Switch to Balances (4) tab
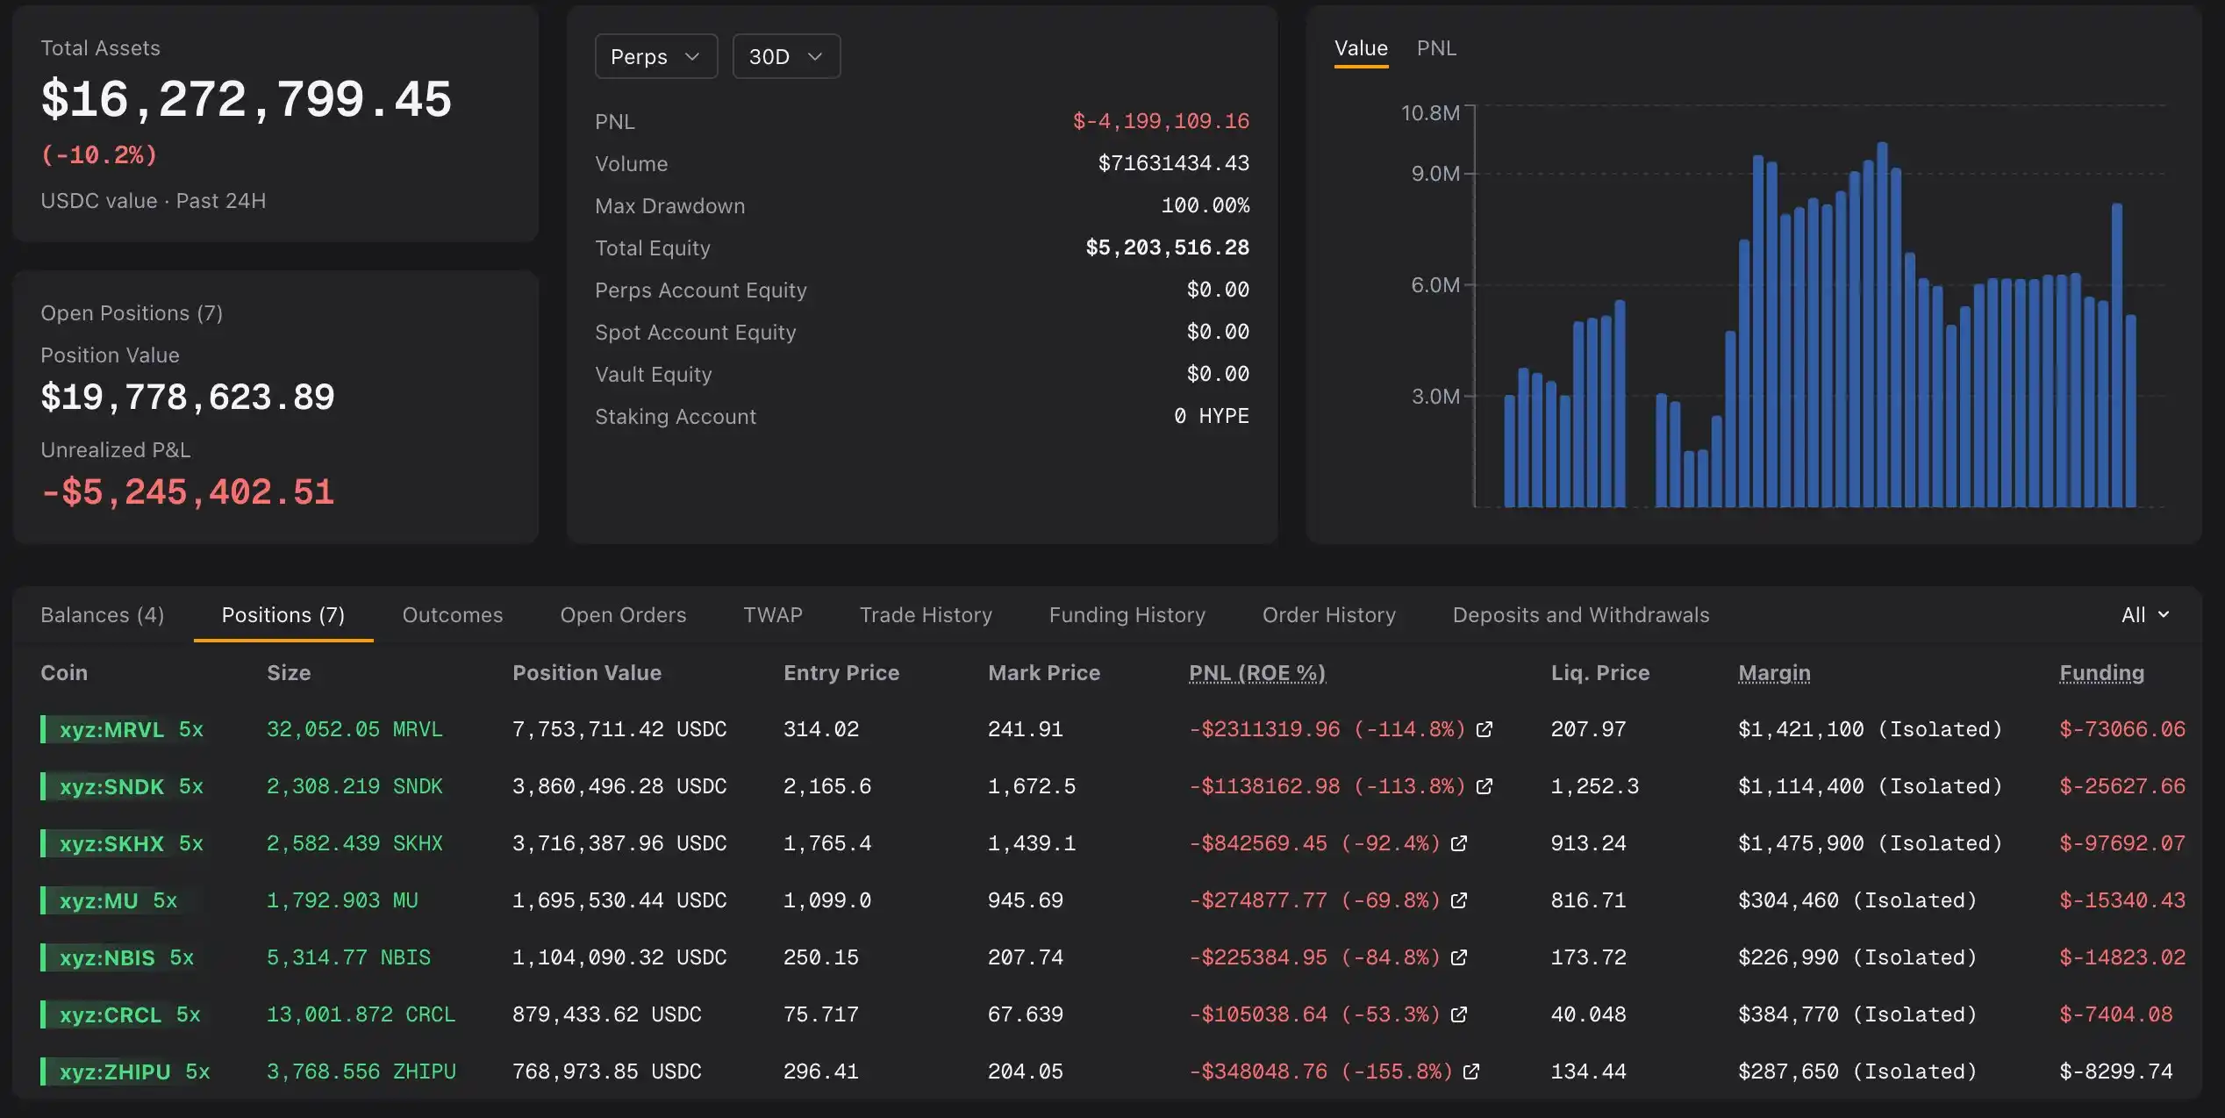This screenshot has width=2225, height=1118. (103, 615)
